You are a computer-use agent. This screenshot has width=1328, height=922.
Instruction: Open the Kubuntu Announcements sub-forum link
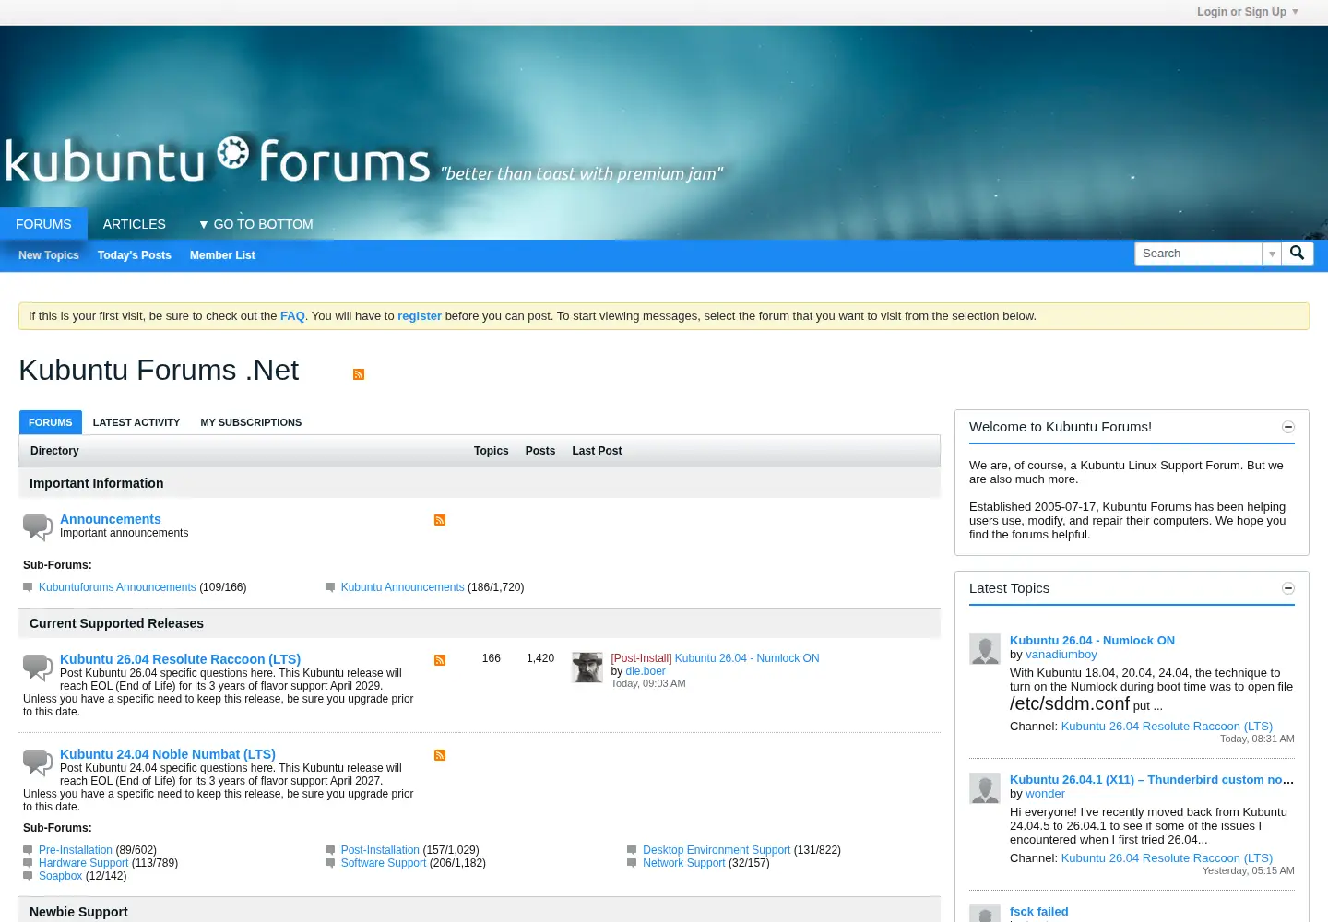point(403,587)
